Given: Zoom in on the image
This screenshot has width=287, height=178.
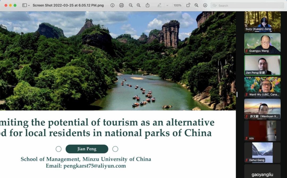Looking at the screenshot, I should point(138,5).
